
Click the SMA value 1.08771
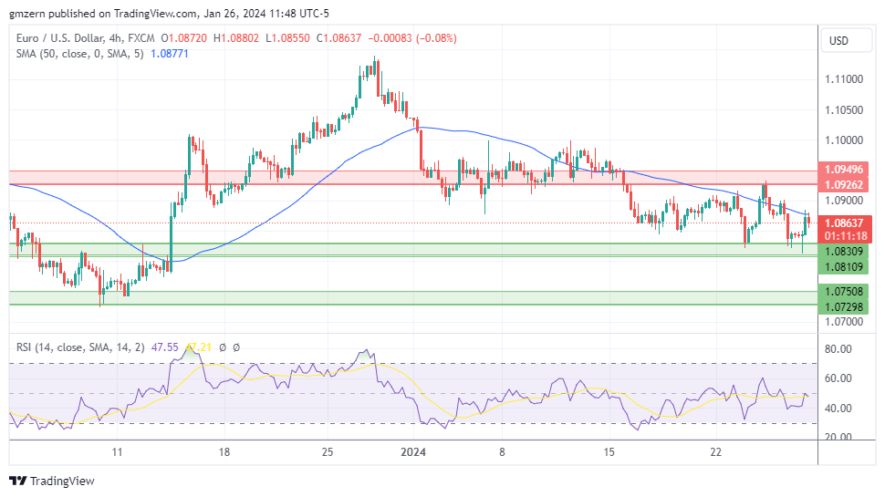[170, 54]
